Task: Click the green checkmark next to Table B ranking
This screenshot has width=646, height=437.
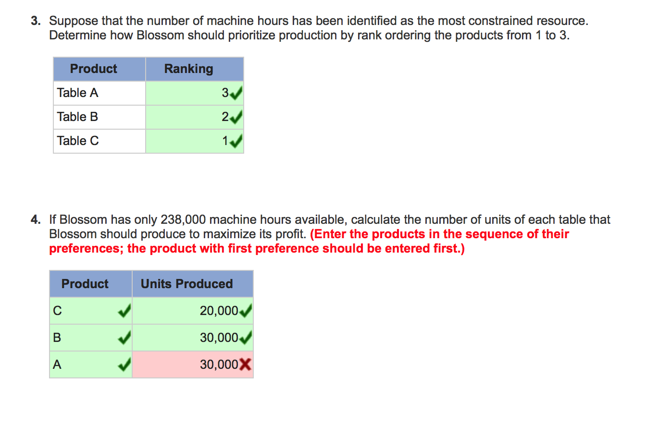Action: [236, 117]
